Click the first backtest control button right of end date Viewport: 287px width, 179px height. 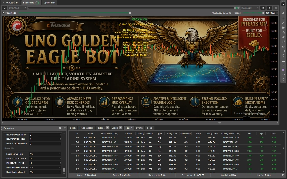pyautogui.click(x=263, y=8)
